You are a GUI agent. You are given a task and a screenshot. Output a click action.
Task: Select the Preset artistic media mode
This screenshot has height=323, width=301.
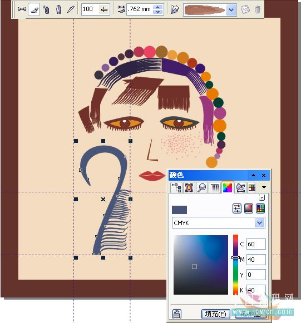click(22, 9)
